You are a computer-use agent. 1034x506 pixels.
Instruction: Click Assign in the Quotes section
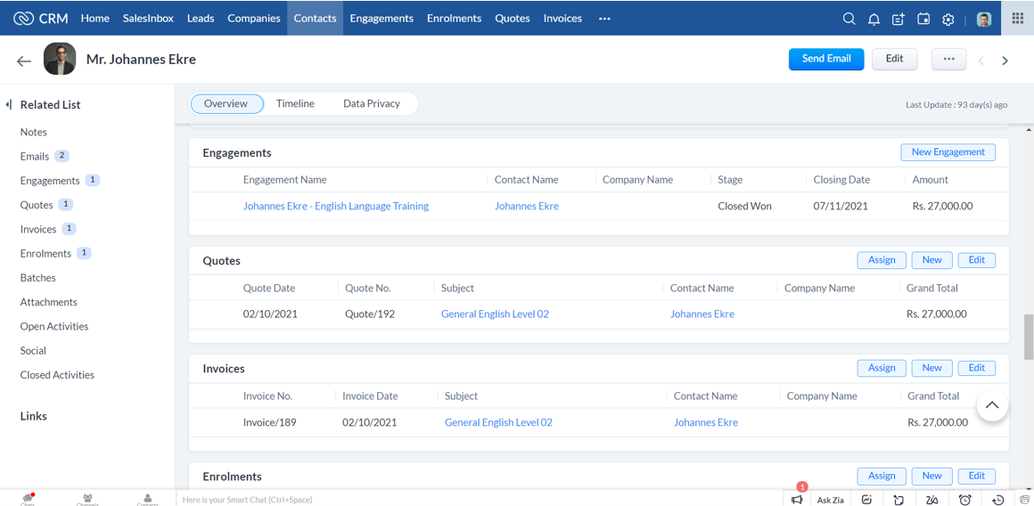[882, 260]
